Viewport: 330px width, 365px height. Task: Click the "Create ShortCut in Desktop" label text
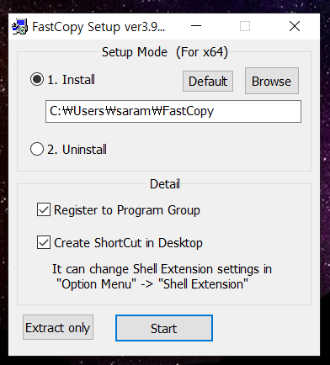(x=128, y=243)
